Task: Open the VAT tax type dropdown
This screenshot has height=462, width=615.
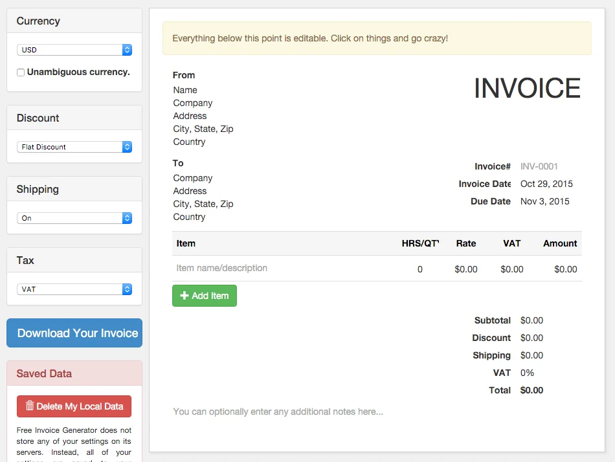Action: tap(71, 289)
